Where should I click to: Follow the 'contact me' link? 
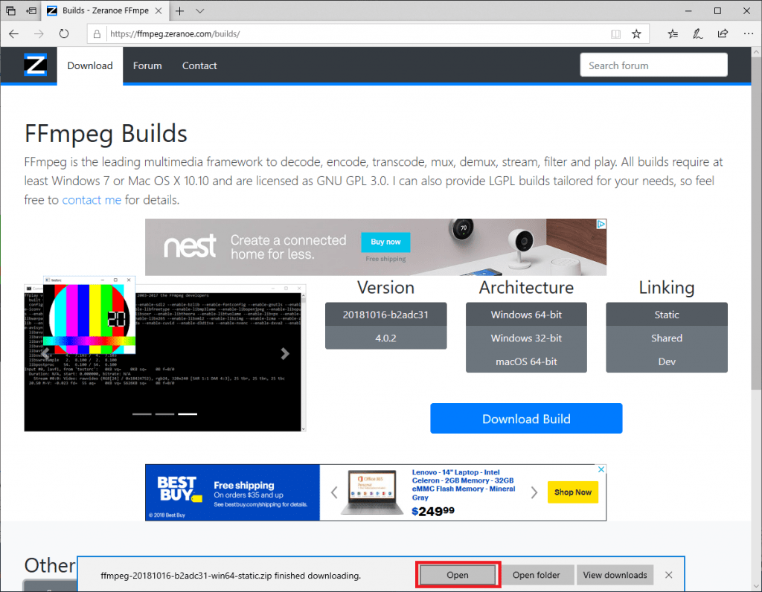pyautogui.click(x=92, y=199)
